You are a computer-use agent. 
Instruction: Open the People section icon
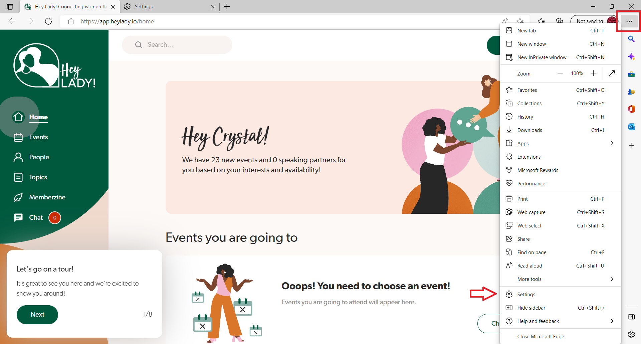click(18, 157)
